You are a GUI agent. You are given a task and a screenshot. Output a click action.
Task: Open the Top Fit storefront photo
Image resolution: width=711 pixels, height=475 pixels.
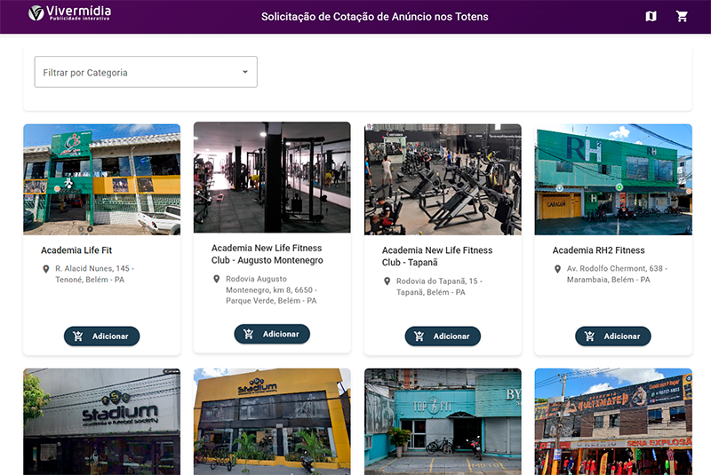pos(443,422)
